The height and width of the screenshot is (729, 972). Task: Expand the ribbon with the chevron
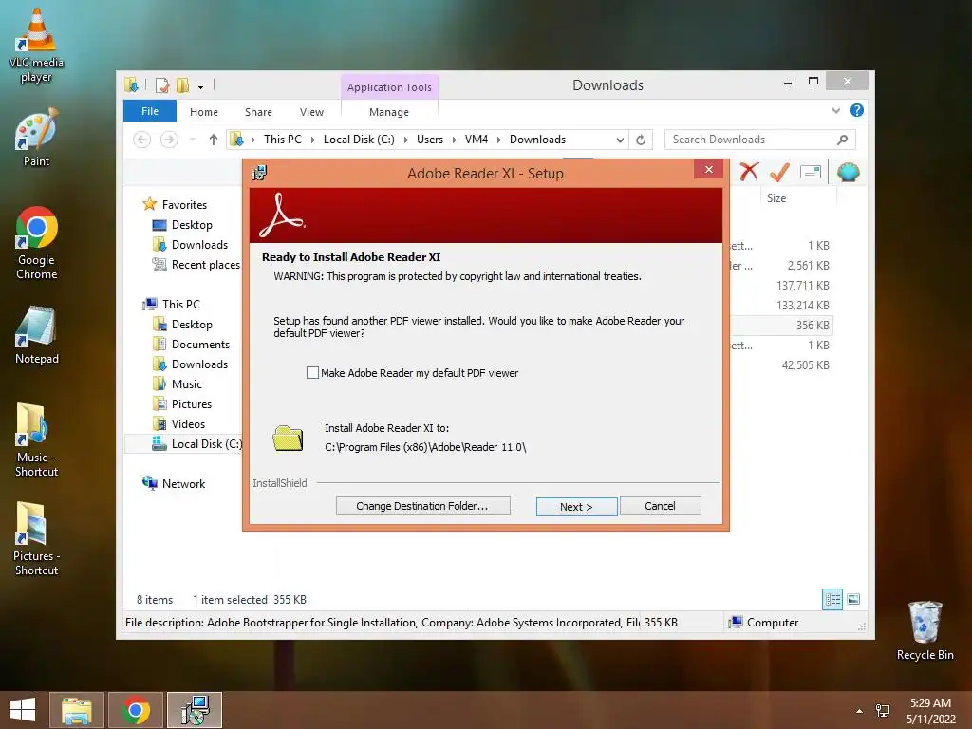[835, 110]
